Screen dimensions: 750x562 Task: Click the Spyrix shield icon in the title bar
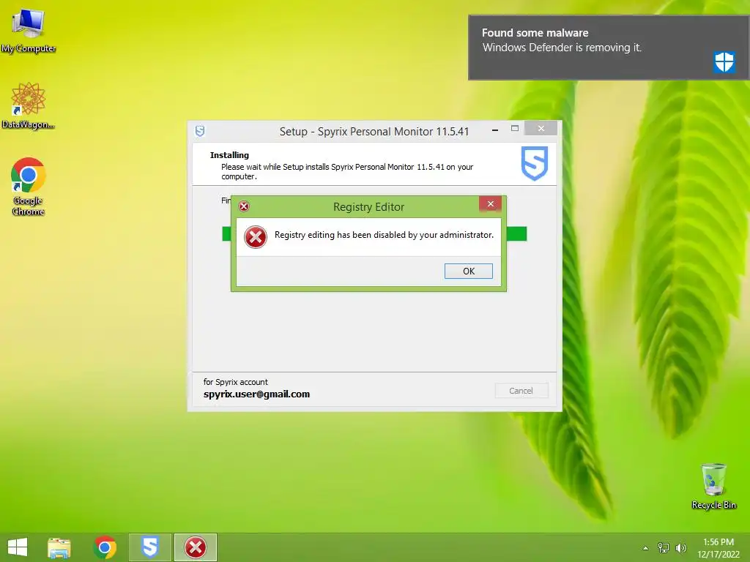coord(200,131)
